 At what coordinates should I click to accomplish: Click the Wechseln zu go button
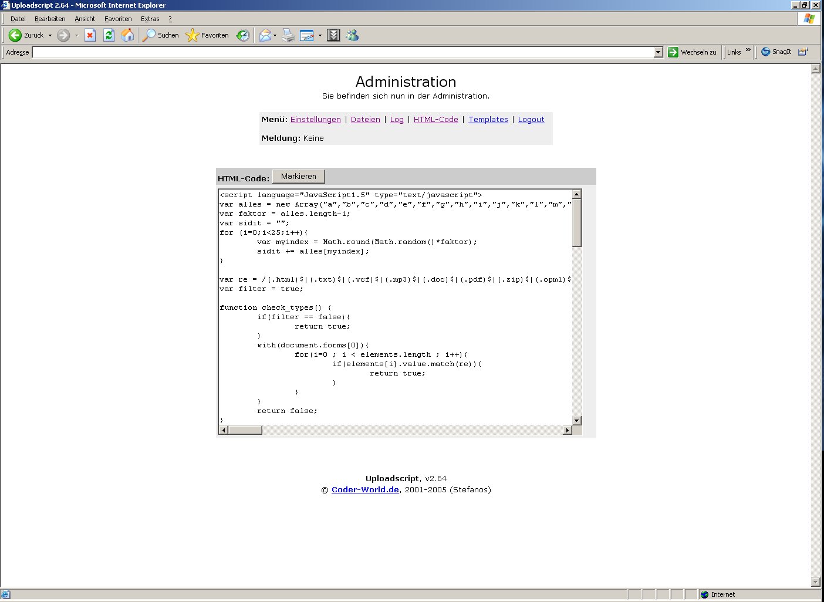[693, 52]
